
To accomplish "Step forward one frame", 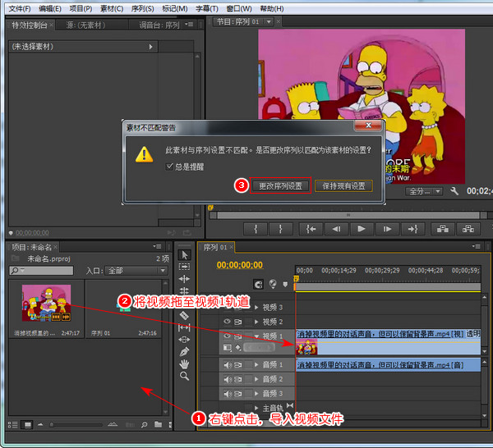I will click(387, 229).
